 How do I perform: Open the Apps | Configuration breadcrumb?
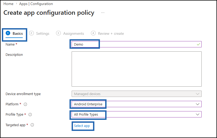pos(36,4)
